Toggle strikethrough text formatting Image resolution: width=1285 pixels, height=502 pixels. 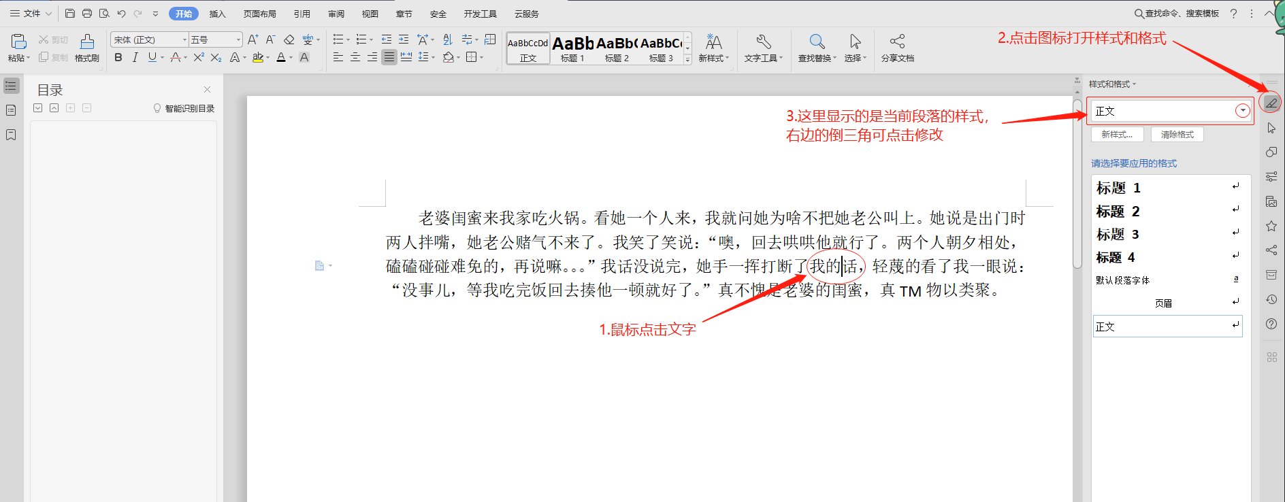point(175,57)
